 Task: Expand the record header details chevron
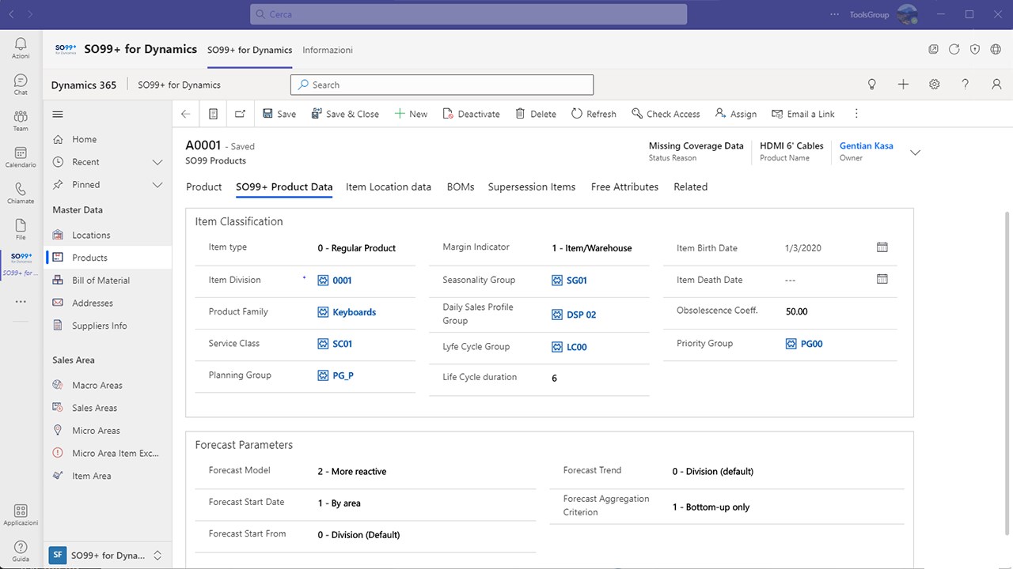(x=916, y=153)
